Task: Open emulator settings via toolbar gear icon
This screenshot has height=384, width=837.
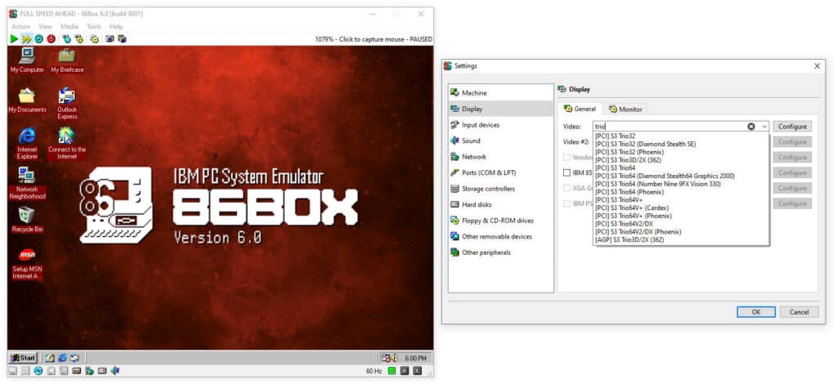Action: tap(94, 39)
